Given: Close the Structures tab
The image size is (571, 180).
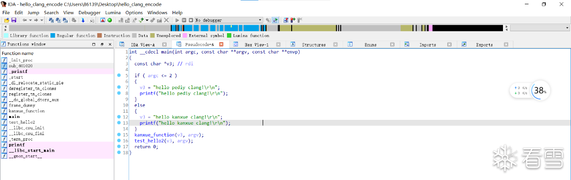Looking at the screenshot, I should 335,45.
